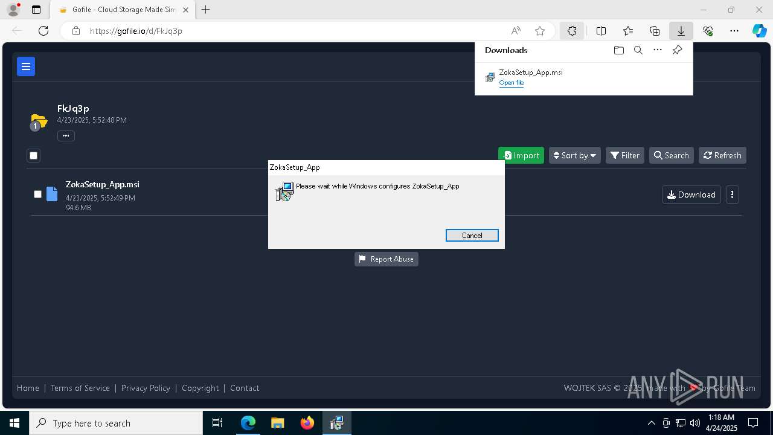Open the Copyright footer link
The image size is (773, 435).
point(200,388)
